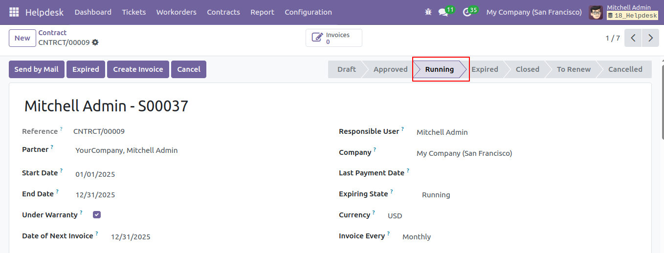Go to next record arrow

650,38
